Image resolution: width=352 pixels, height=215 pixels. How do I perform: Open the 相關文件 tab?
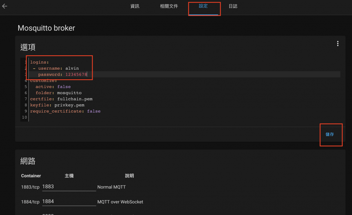pos(169,6)
